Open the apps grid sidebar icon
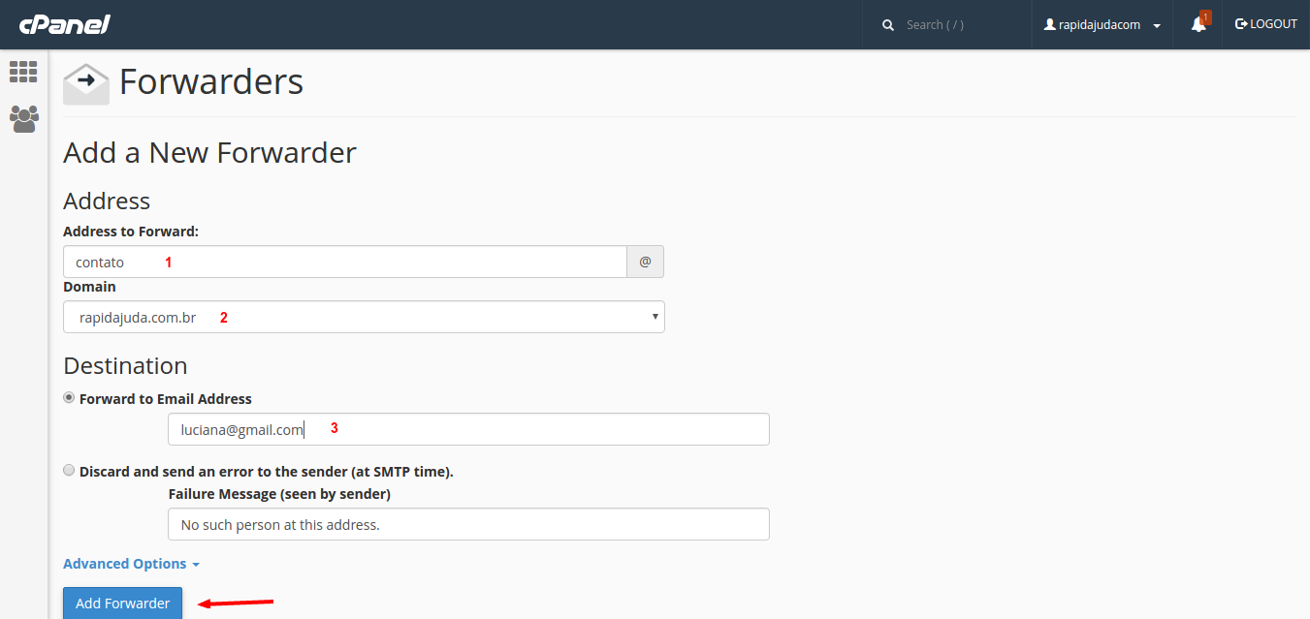1310x619 pixels. pos(23,72)
